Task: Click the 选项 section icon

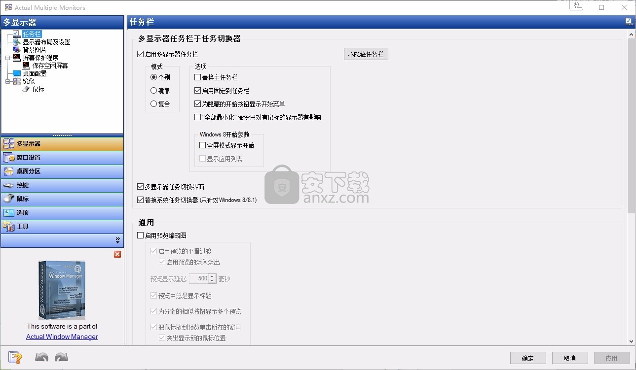Action: click(x=9, y=213)
